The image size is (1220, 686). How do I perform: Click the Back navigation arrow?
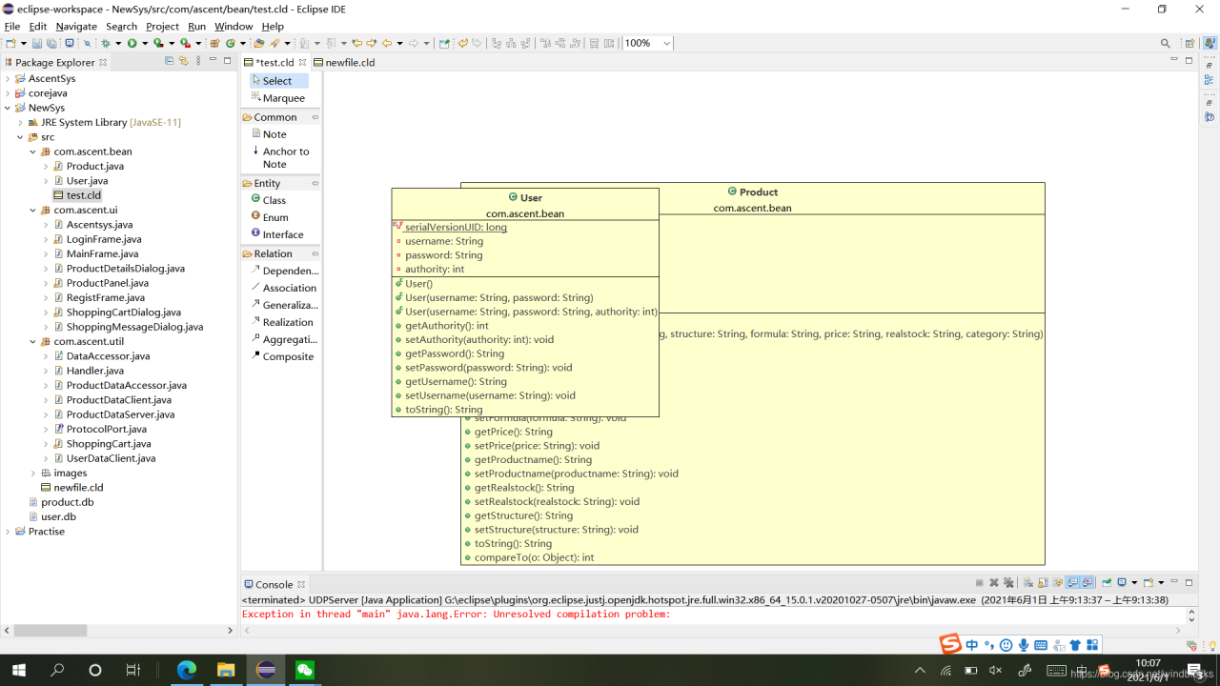click(387, 43)
